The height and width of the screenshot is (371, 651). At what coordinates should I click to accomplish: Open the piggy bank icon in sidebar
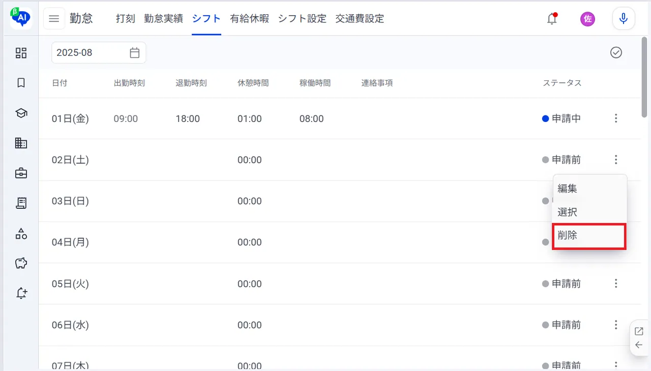click(21, 263)
